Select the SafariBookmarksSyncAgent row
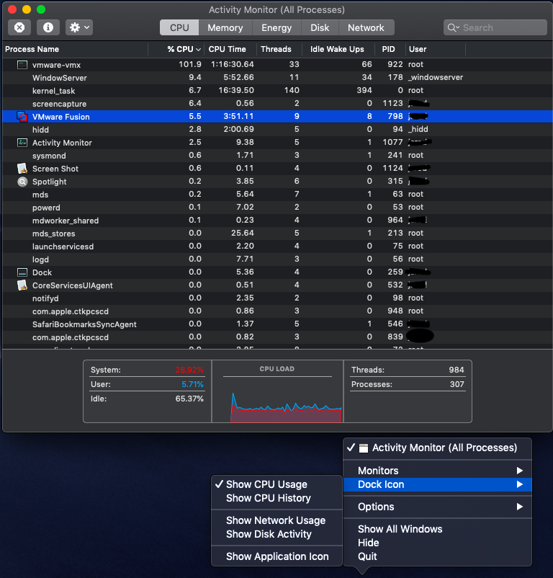Image resolution: width=553 pixels, height=578 pixels. pyautogui.click(x=278, y=324)
